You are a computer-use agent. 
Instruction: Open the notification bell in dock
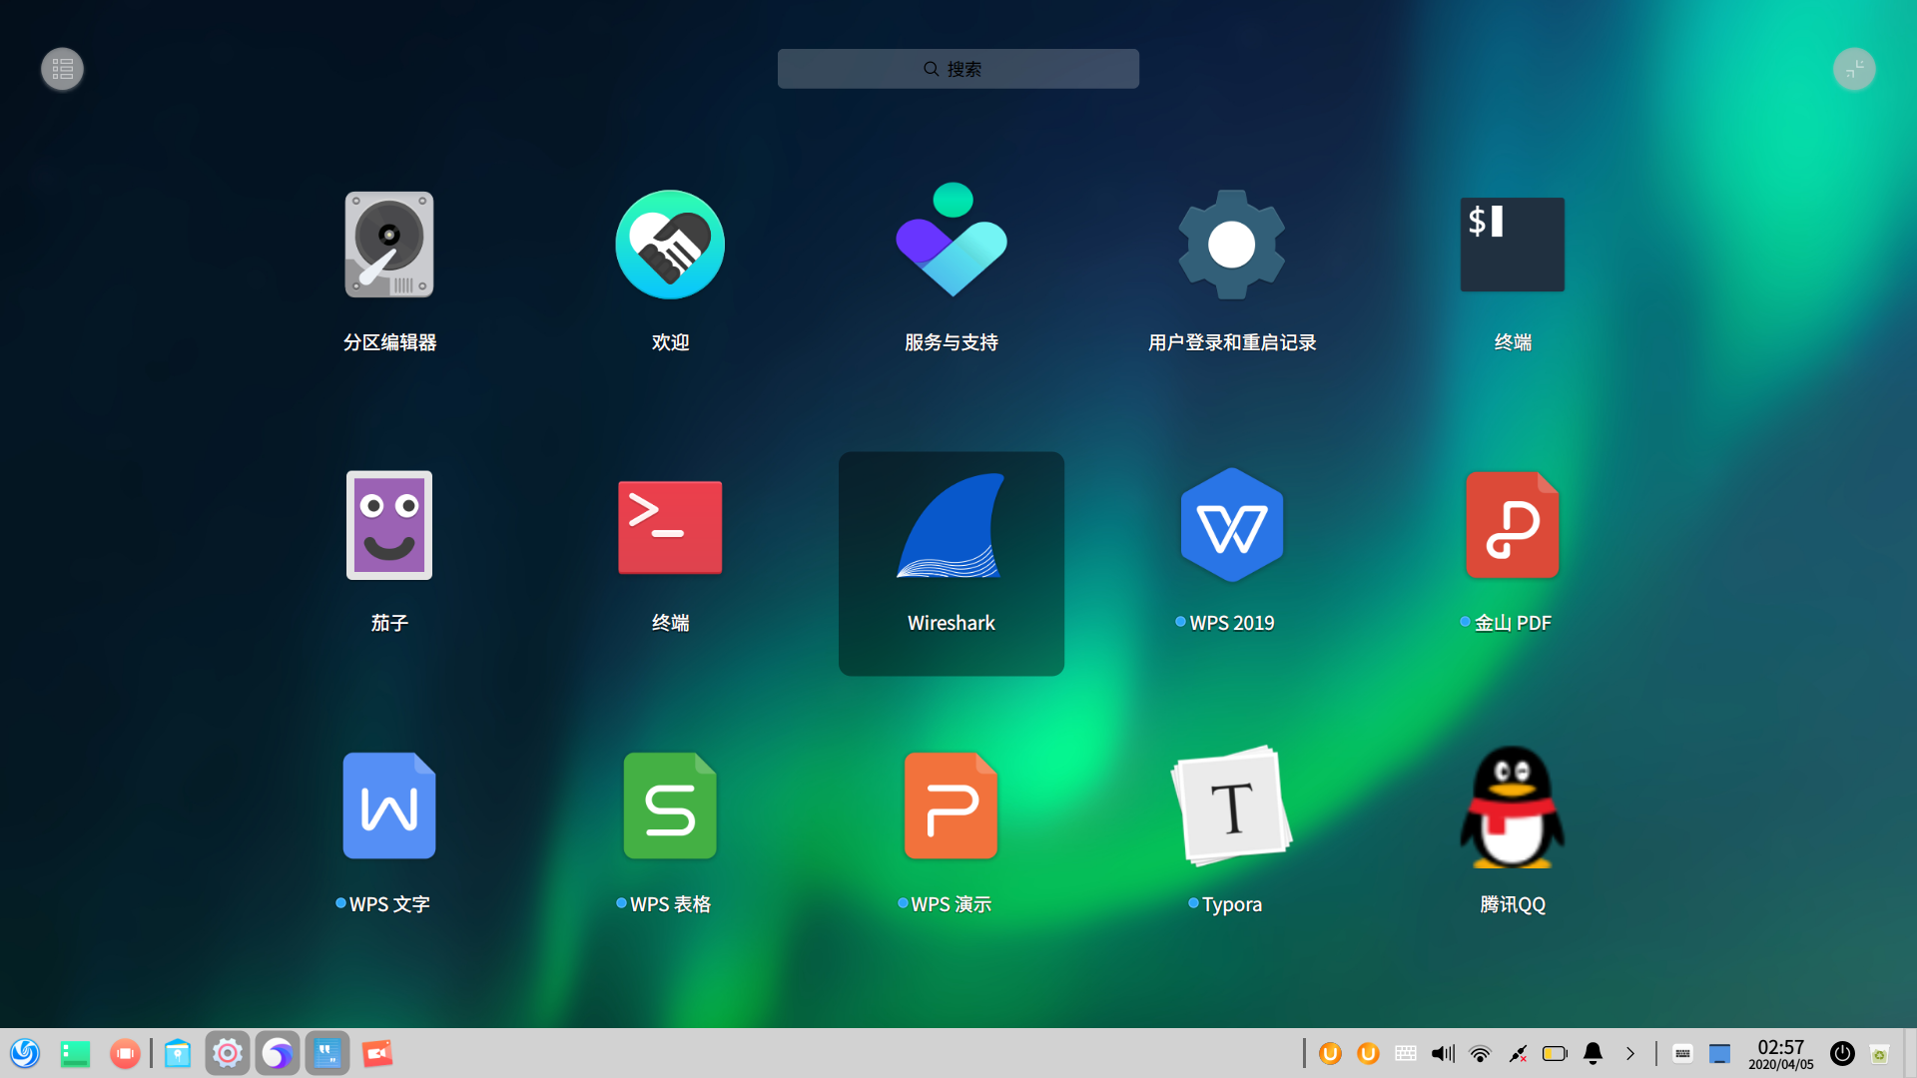(1593, 1053)
